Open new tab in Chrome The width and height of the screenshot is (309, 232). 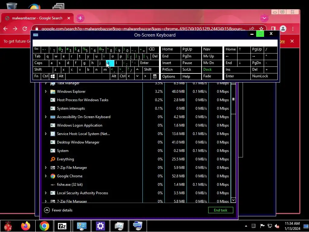[80, 18]
